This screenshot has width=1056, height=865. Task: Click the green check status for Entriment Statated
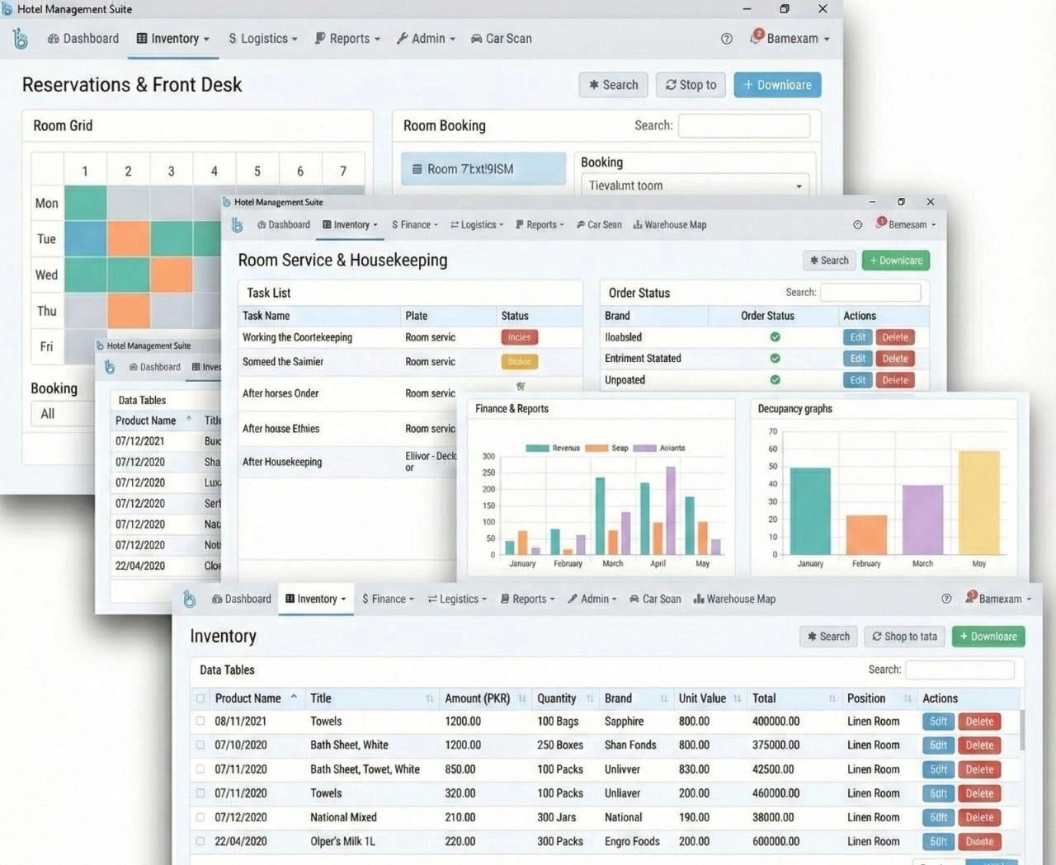[775, 359]
